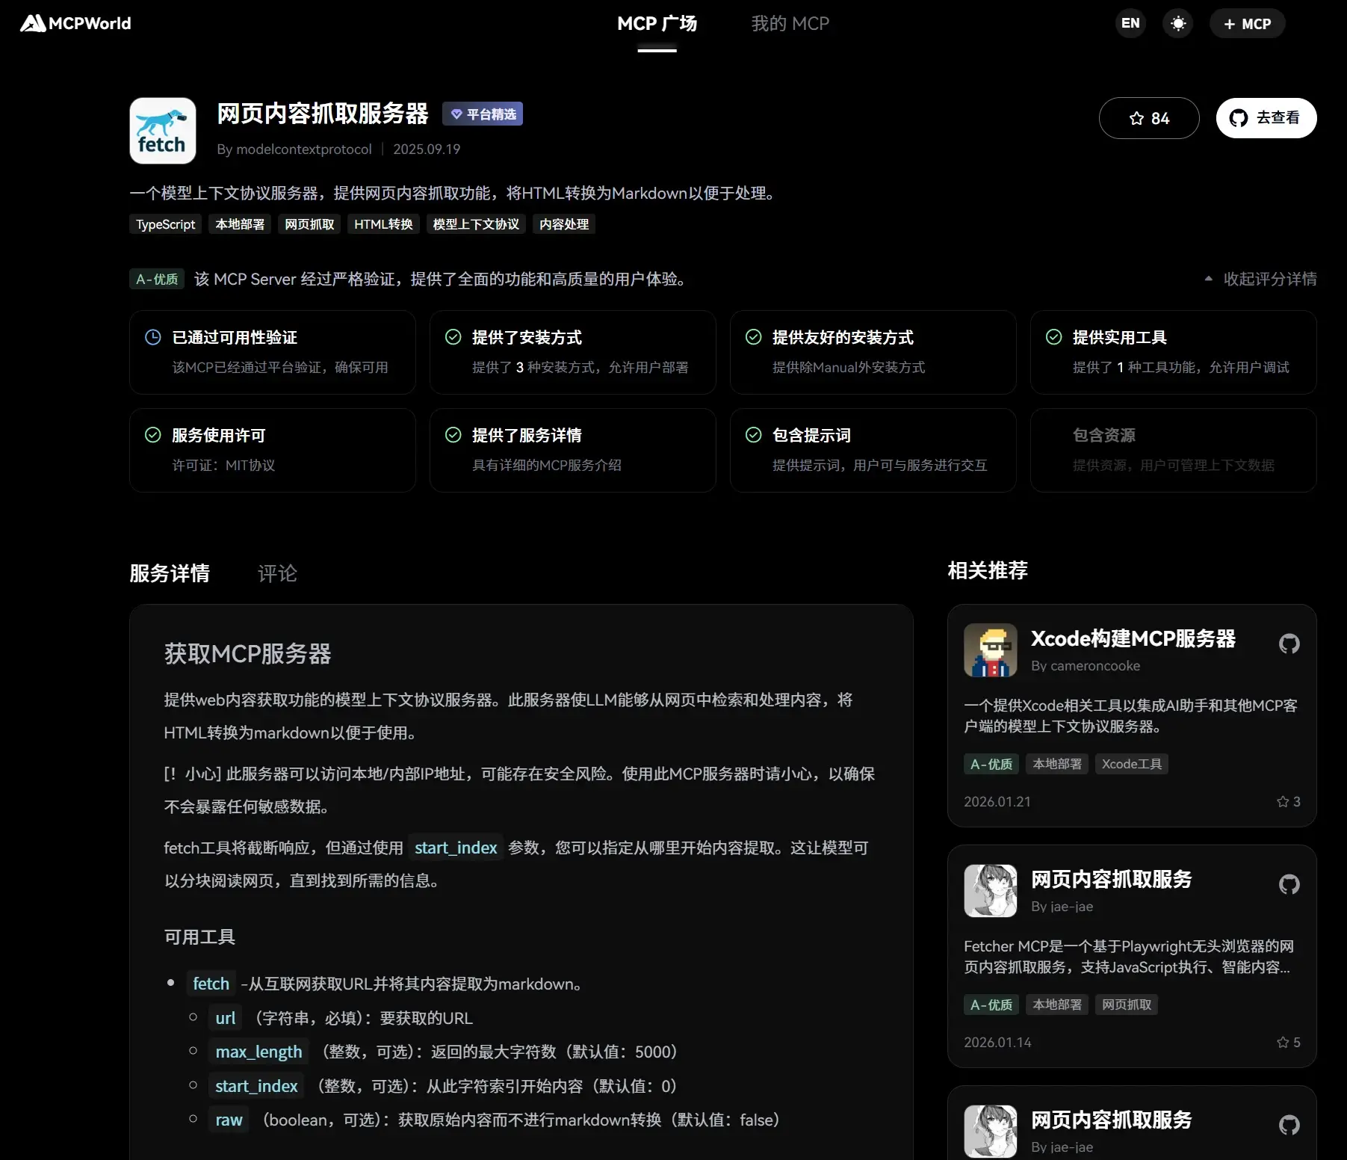Click the 去查看 GitHub button
The width and height of the screenshot is (1347, 1160).
click(1266, 118)
